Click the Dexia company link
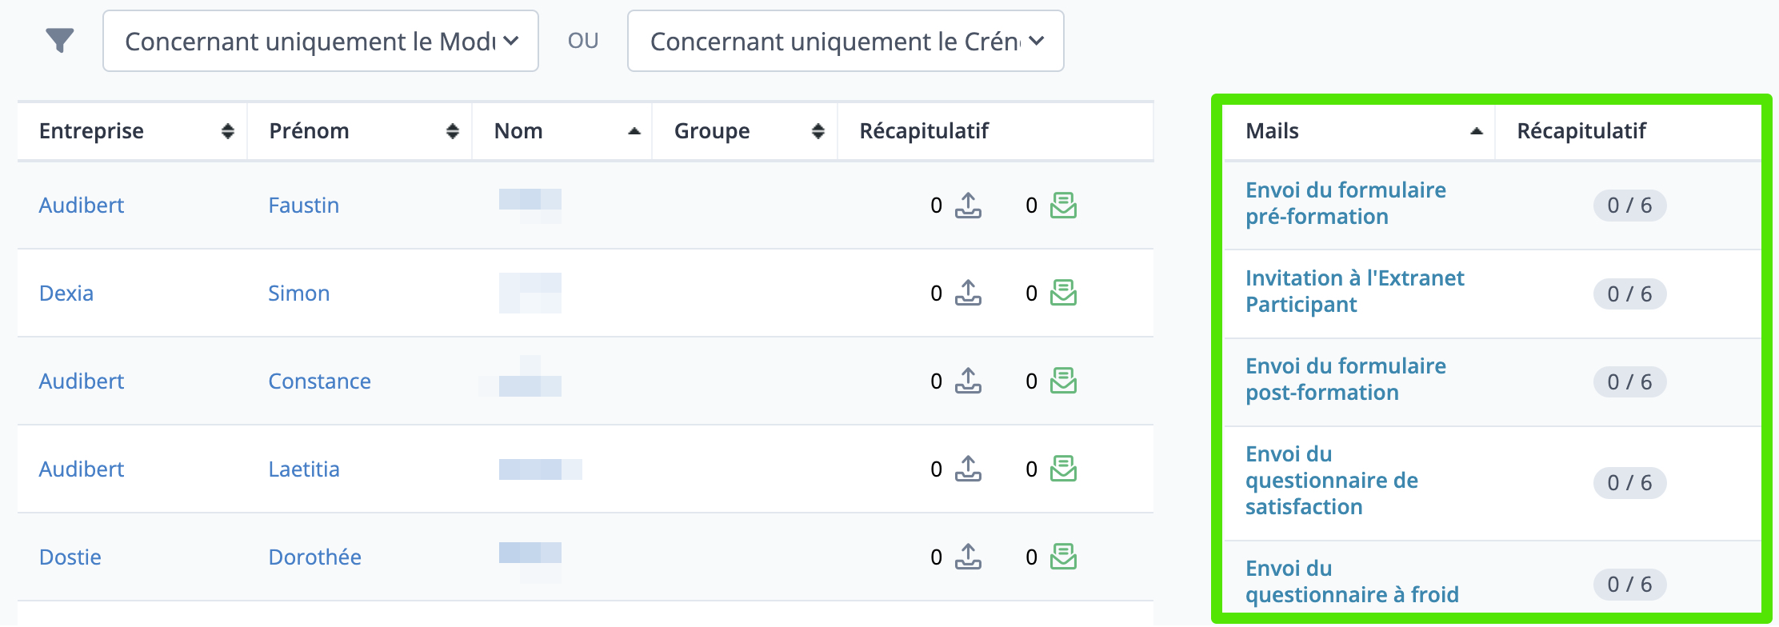This screenshot has width=1779, height=627. (66, 294)
